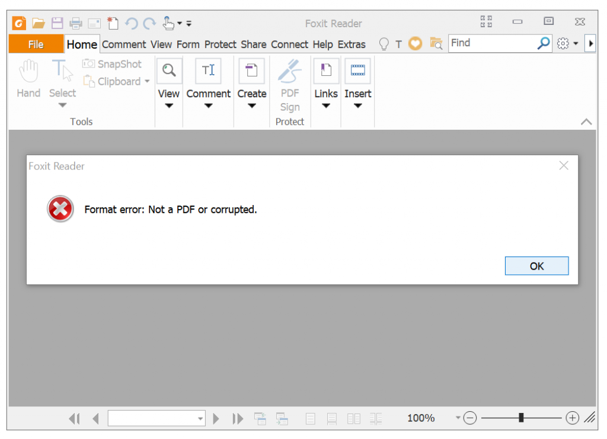Image resolution: width=607 pixels, height=439 pixels.
Task: Open search settings with the gear icon
Action: click(563, 44)
